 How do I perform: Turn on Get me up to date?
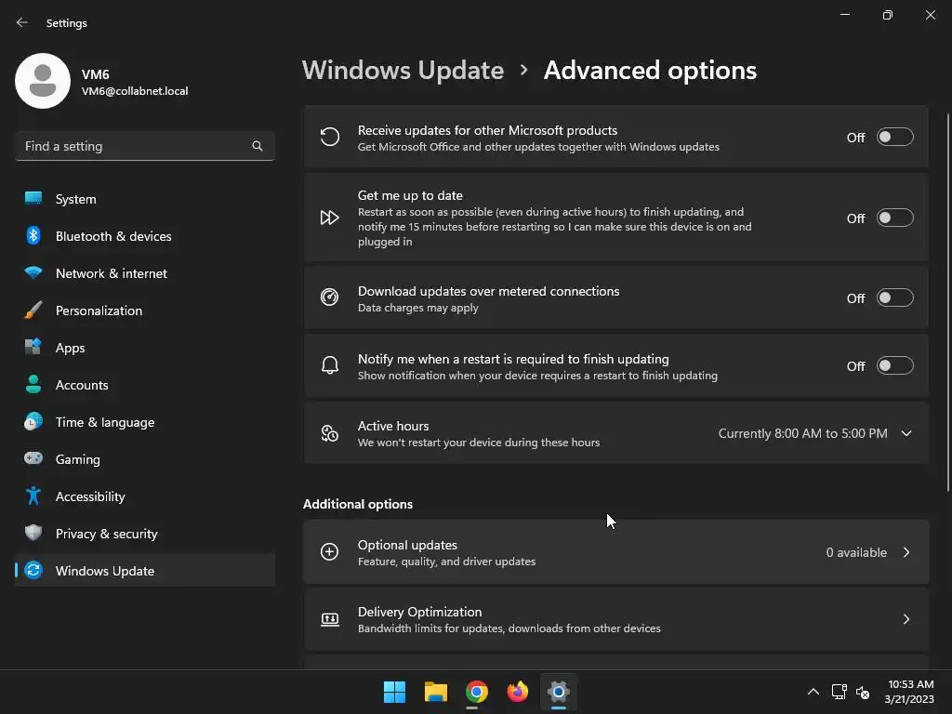[x=895, y=218]
